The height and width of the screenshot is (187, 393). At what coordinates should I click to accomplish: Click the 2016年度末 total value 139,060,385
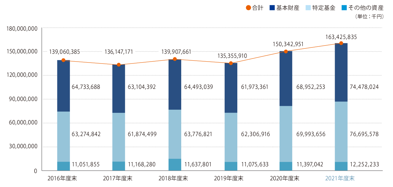tap(65, 52)
